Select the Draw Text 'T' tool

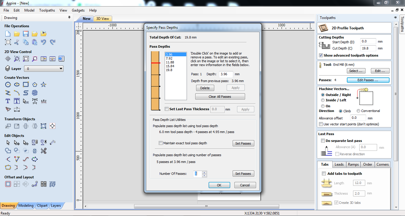[8, 101]
